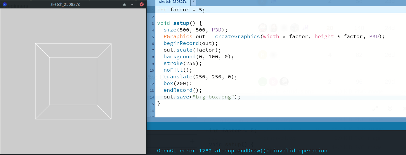
Task: Close the sketch_250827c output window
Action: 142,4
